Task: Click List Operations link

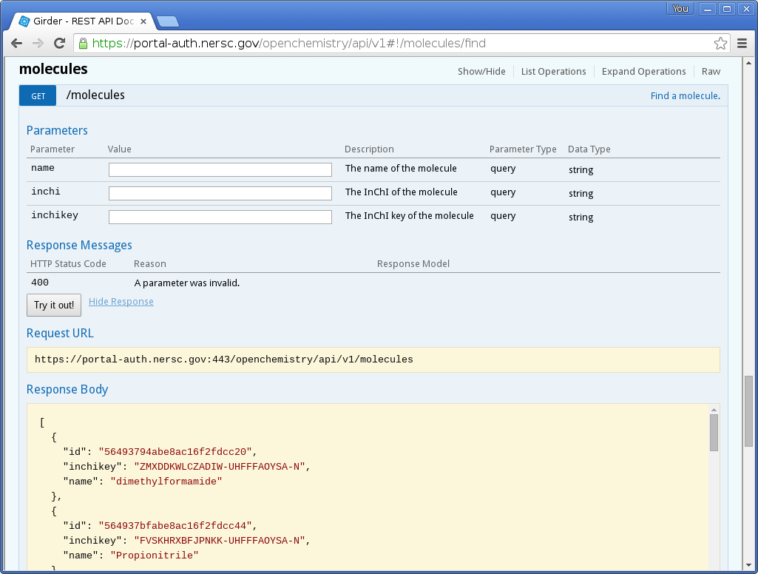Action: [553, 72]
